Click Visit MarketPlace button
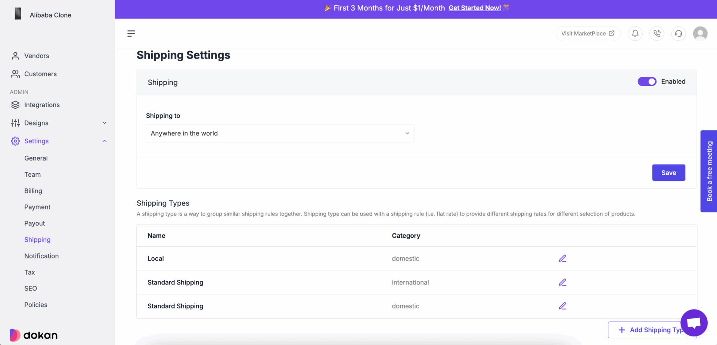Screen dimensions: 717x345 coord(588,34)
